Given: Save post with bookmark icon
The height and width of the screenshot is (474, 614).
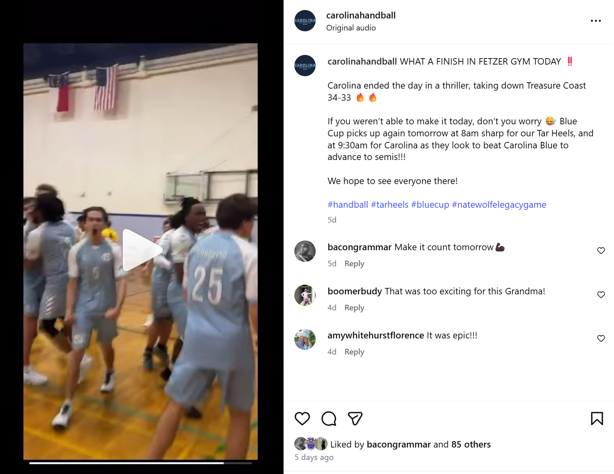Looking at the screenshot, I should (597, 419).
